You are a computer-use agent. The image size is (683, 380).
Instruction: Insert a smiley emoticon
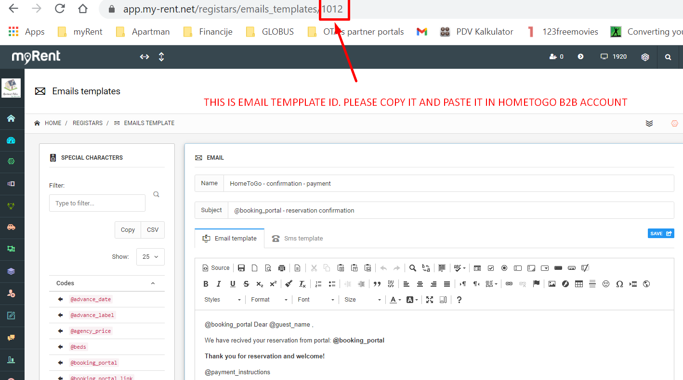click(x=606, y=284)
